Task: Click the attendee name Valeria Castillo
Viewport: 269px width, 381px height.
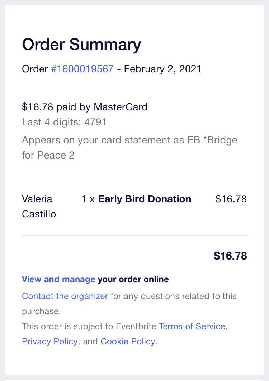Action: (39, 206)
